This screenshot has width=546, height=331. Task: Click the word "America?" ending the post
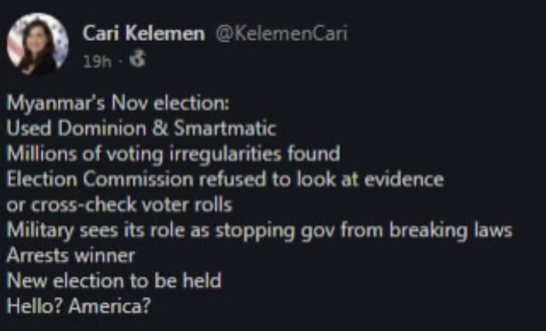(109, 306)
